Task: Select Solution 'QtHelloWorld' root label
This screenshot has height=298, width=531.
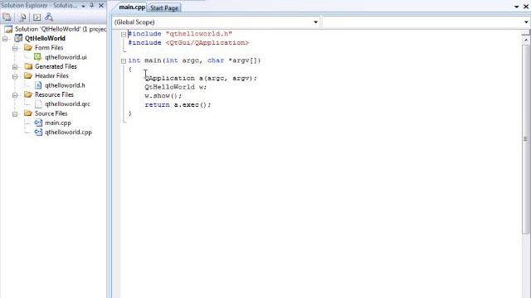Action: pos(61,29)
